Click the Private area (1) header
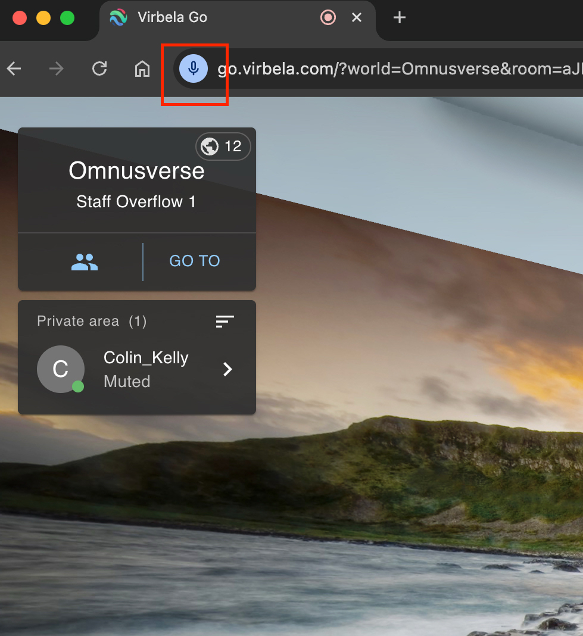This screenshot has width=583, height=636. pos(92,322)
